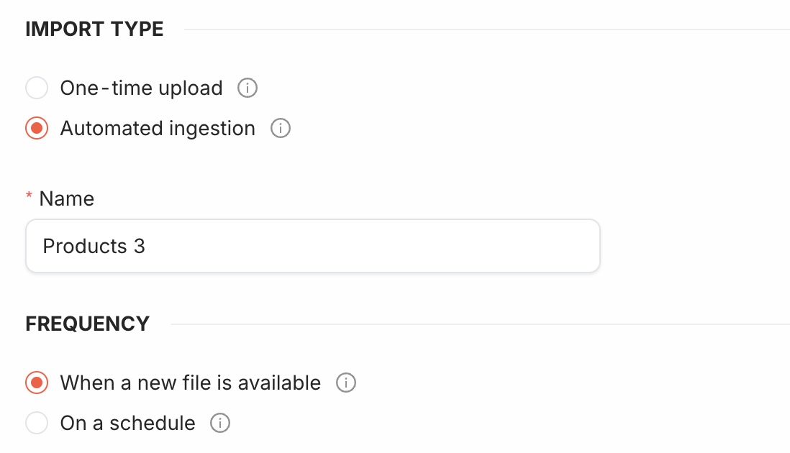The width and height of the screenshot is (790, 453).
Task: Click the red required asterisk by Name
Action: (29, 197)
